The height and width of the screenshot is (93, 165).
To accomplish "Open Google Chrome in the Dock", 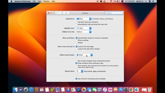I will click(x=131, y=90).
